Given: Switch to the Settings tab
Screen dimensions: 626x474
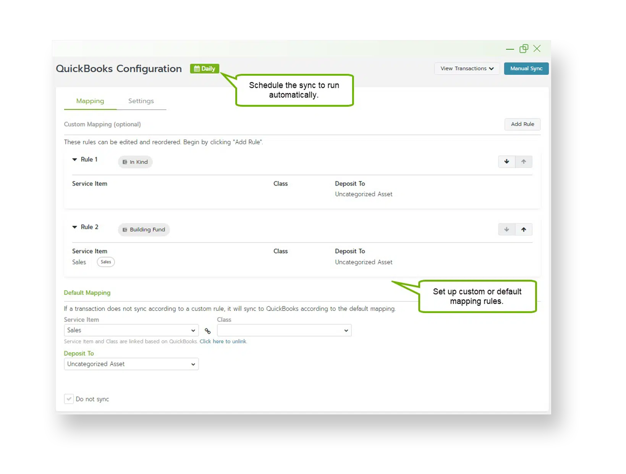Looking at the screenshot, I should (141, 101).
